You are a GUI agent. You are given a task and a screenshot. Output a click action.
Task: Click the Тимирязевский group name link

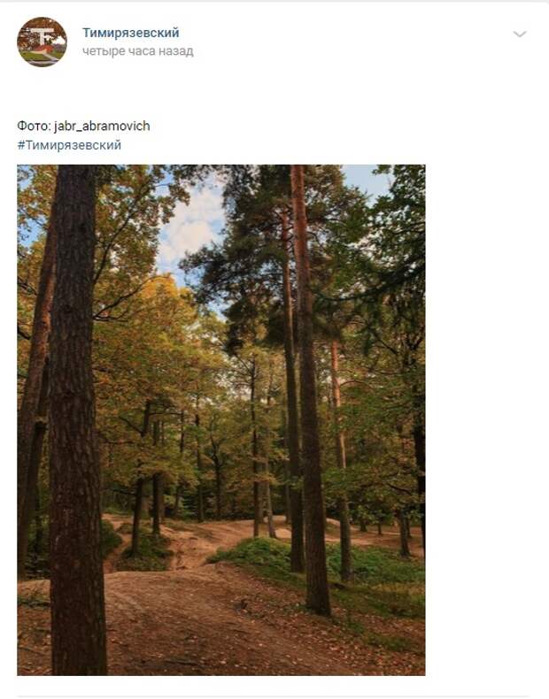[131, 33]
